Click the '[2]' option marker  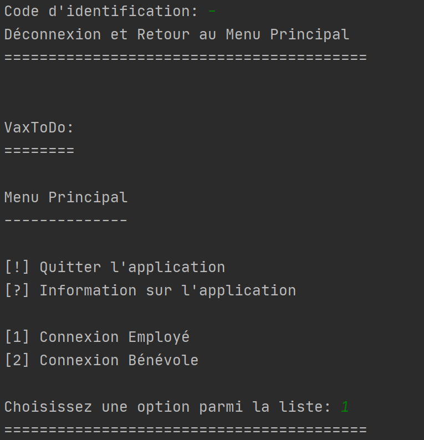coord(17,360)
